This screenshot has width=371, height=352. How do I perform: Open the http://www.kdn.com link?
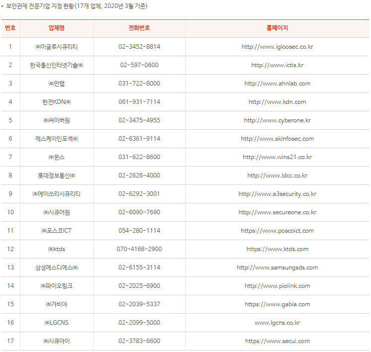click(x=277, y=102)
